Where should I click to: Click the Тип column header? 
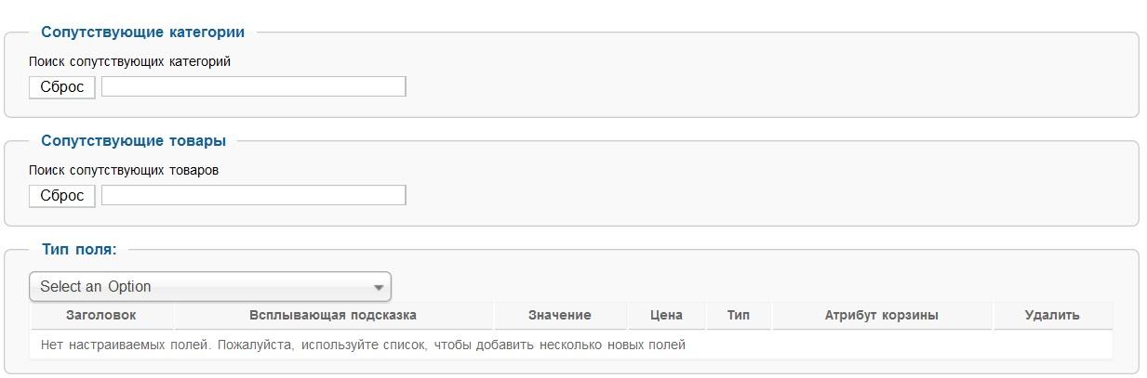pyautogui.click(x=740, y=316)
